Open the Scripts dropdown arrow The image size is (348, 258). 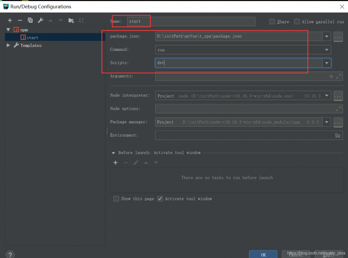(x=327, y=63)
